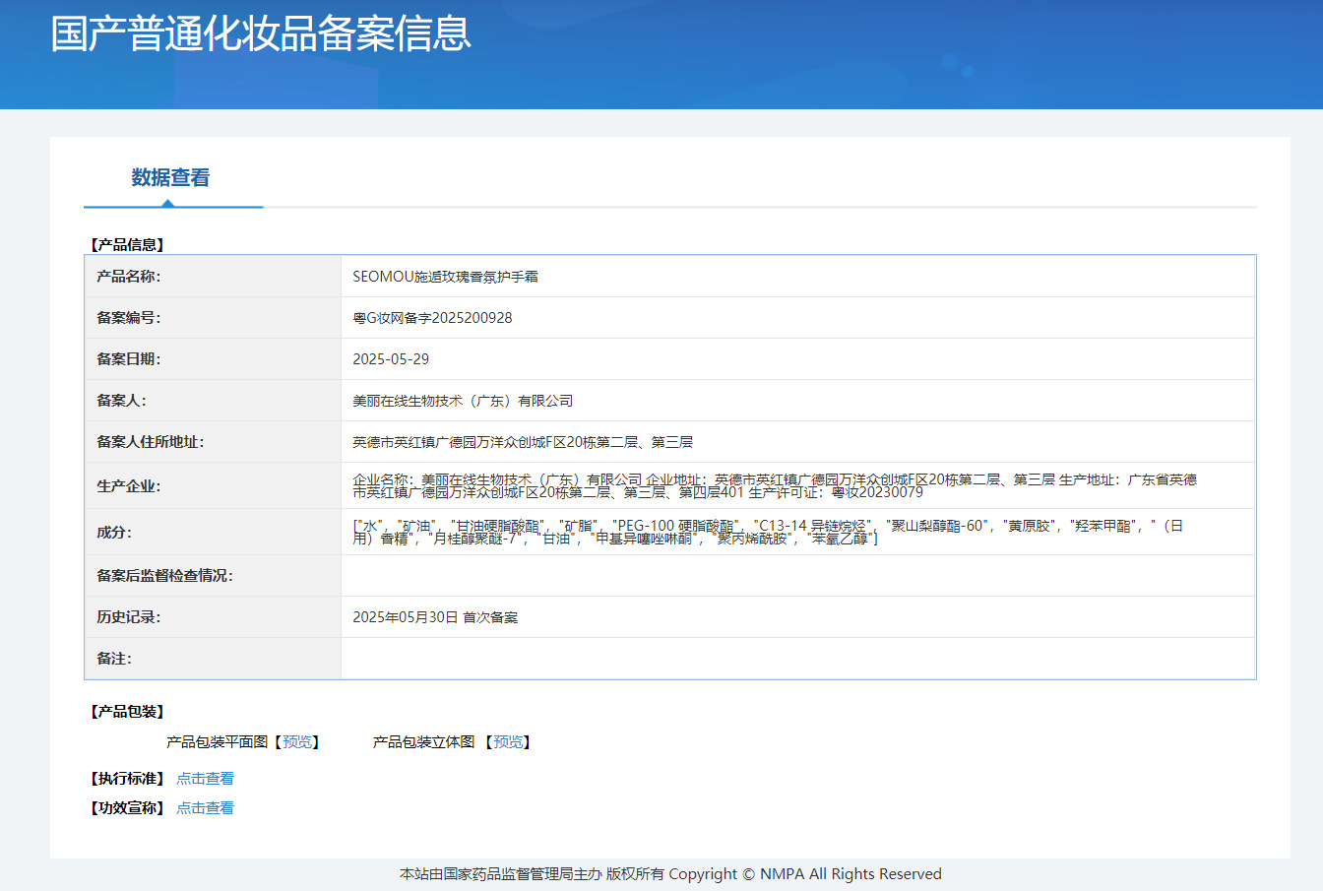
Task: Click the 备案后监督检查情况 row label
Action: coord(164,576)
